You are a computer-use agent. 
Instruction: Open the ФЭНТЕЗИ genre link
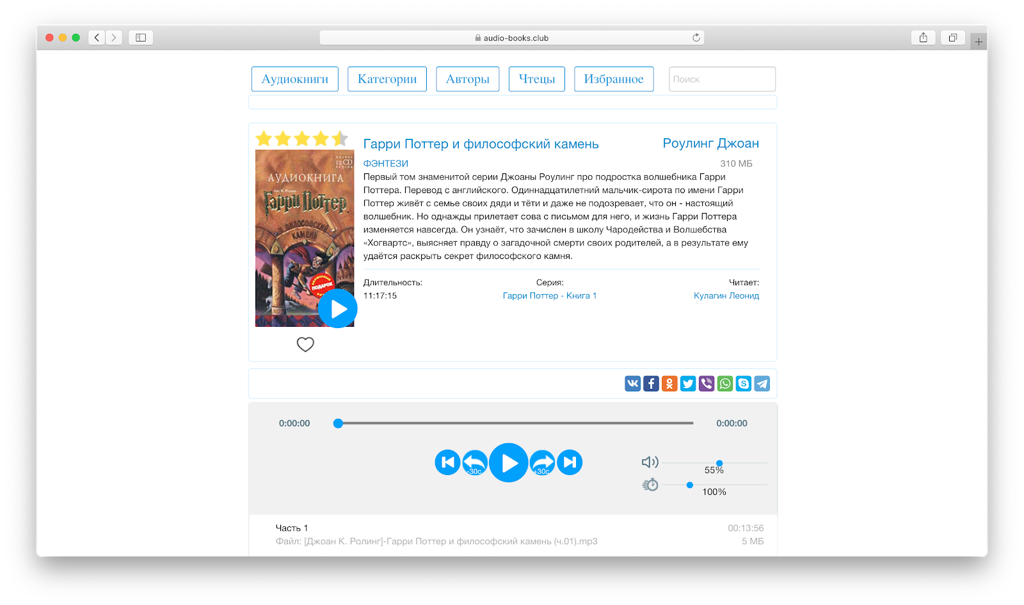[386, 164]
